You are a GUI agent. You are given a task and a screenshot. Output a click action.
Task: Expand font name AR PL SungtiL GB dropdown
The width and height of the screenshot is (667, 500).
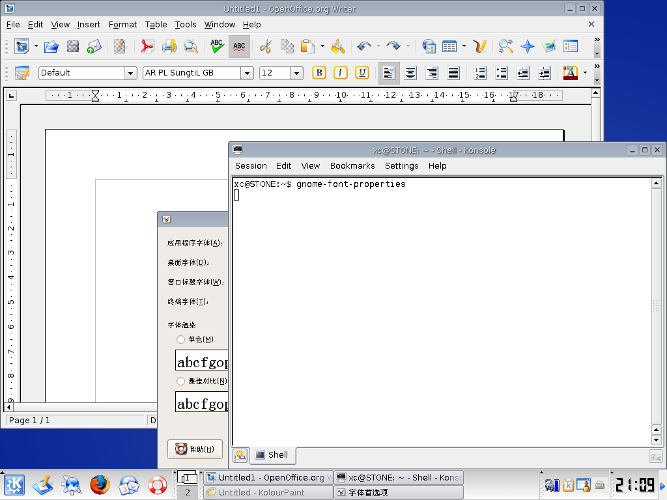click(247, 73)
